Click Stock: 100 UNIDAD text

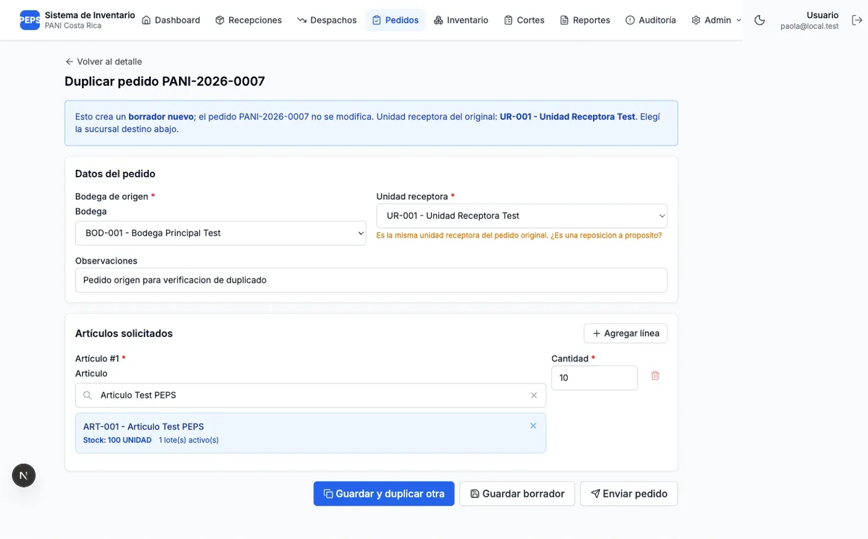pyautogui.click(x=118, y=440)
